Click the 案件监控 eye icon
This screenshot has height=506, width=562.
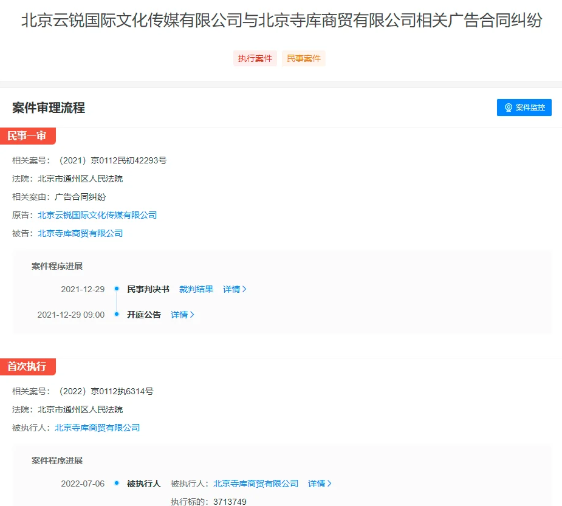509,108
